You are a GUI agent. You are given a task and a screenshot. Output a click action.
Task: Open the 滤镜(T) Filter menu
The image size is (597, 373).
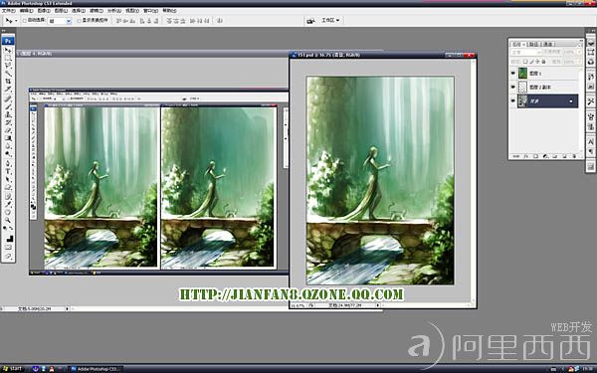point(97,11)
